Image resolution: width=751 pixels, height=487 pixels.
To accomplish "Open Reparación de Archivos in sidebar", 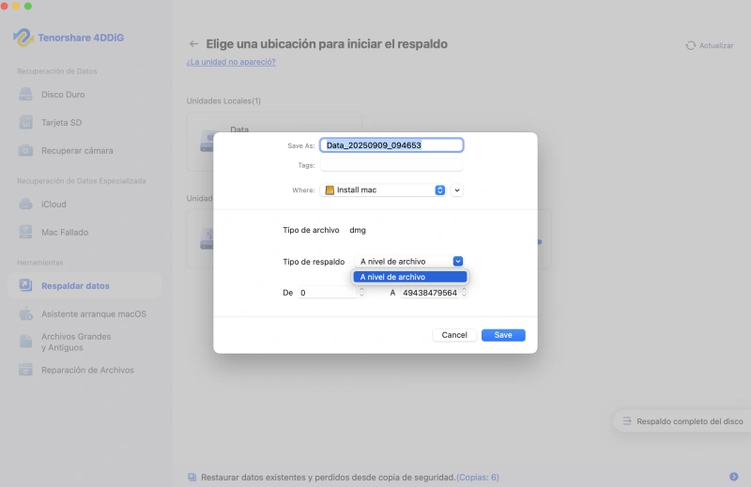I will 84,370.
